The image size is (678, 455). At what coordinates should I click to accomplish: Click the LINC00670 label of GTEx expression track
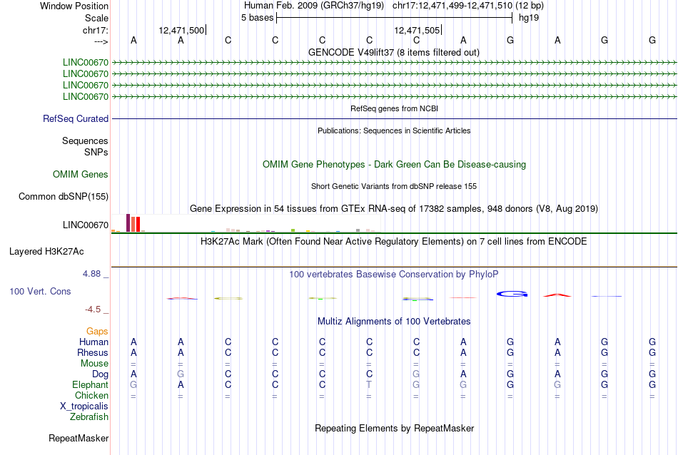coord(85,225)
